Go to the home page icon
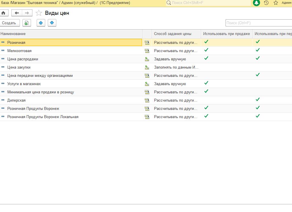Screen dimensions: 292x212 (x=3, y=13)
